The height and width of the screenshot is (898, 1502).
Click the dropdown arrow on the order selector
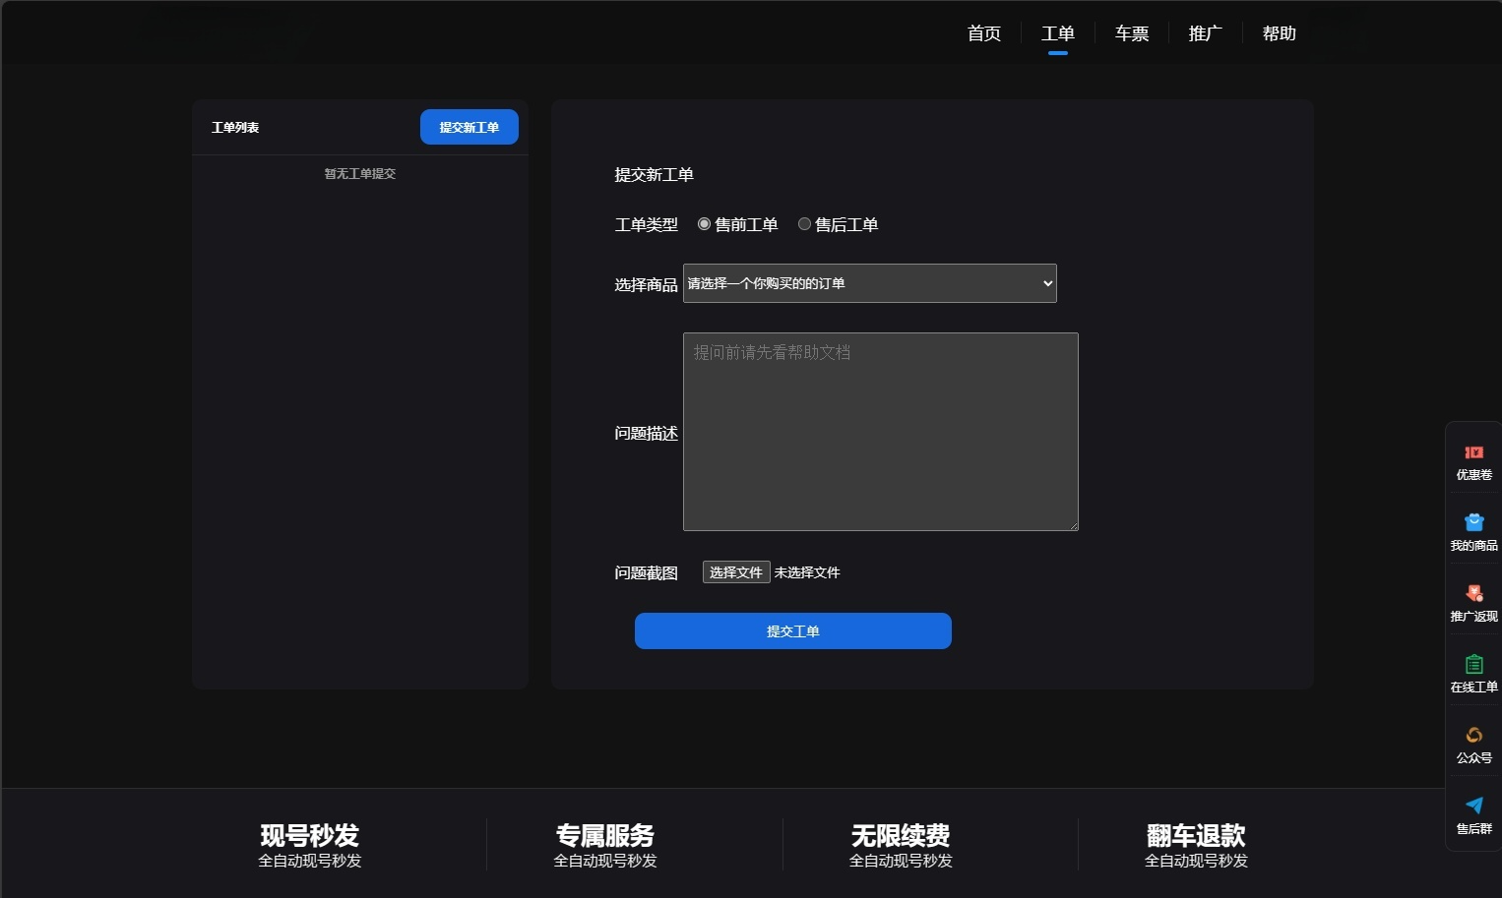pos(1045,283)
